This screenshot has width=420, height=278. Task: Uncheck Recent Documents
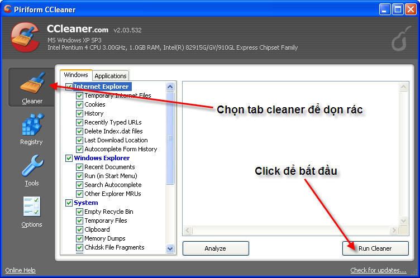coord(79,167)
